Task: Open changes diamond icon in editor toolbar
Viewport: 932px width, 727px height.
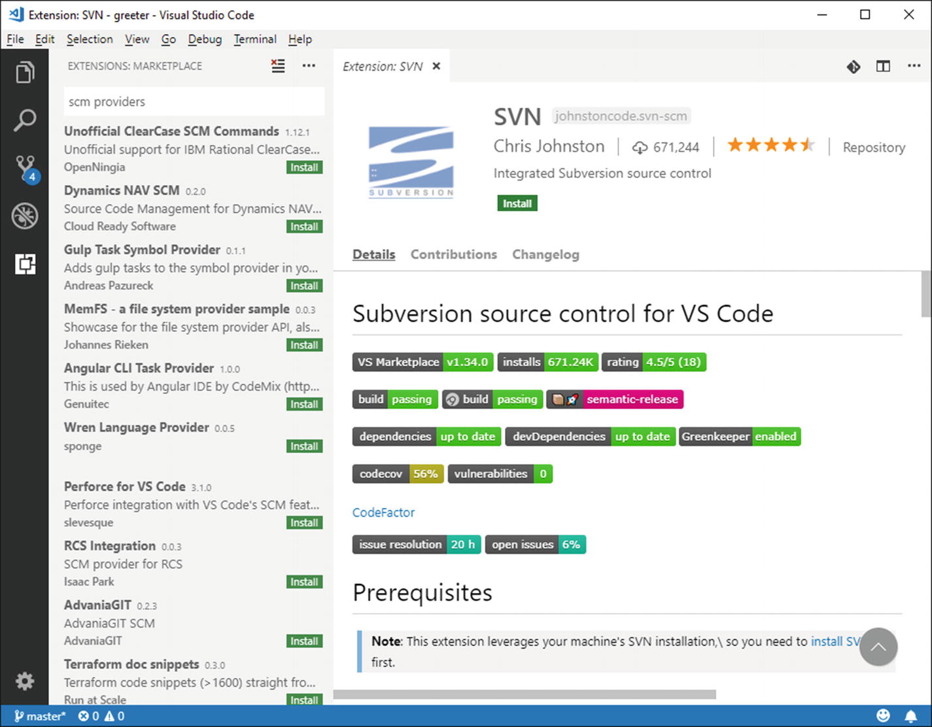Action: (x=854, y=67)
